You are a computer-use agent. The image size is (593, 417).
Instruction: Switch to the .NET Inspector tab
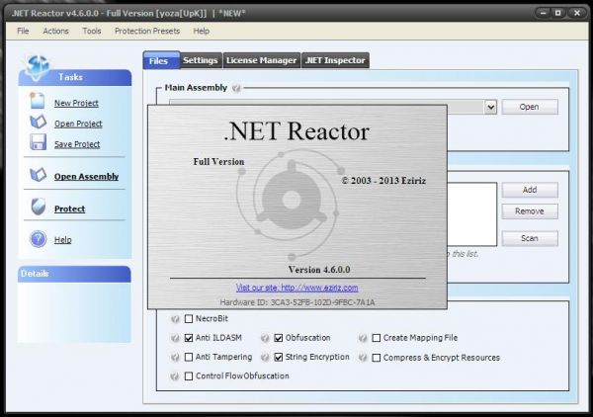tap(335, 60)
